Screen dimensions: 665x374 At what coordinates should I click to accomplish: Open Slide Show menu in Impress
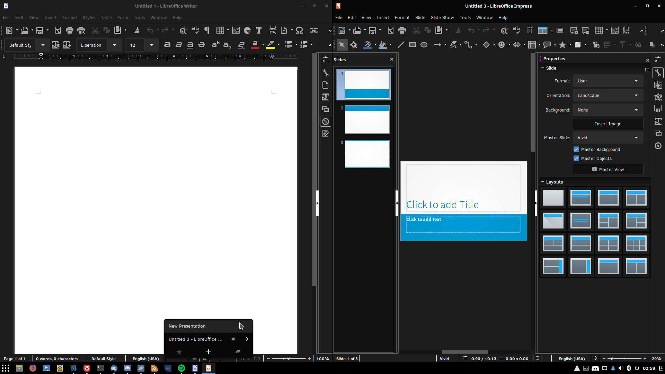(x=442, y=17)
